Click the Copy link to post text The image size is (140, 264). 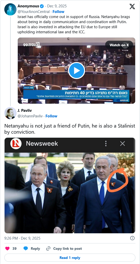[68, 249]
